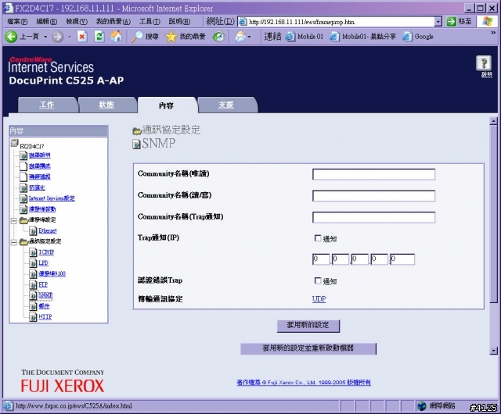The height and width of the screenshot is (414, 501).
Task: Open the address bar dropdown arrow
Action: [438, 22]
